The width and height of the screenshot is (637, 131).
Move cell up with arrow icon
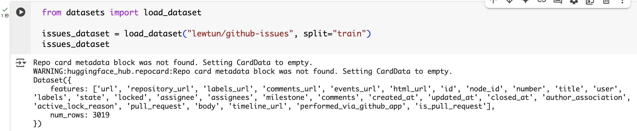coord(494,2)
